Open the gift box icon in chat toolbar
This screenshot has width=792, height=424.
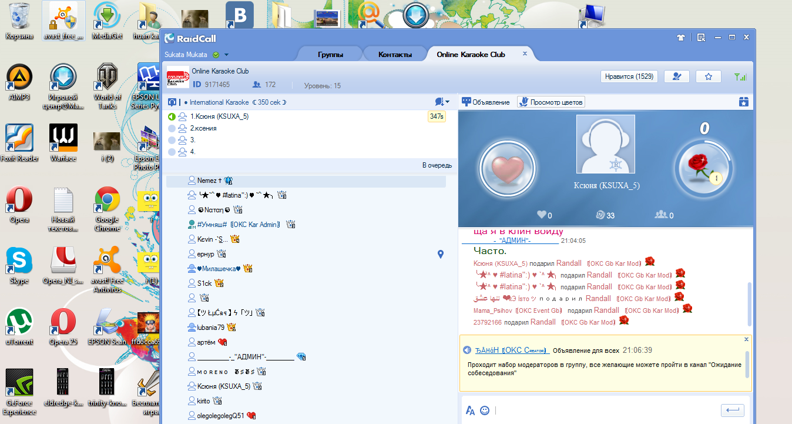click(744, 102)
